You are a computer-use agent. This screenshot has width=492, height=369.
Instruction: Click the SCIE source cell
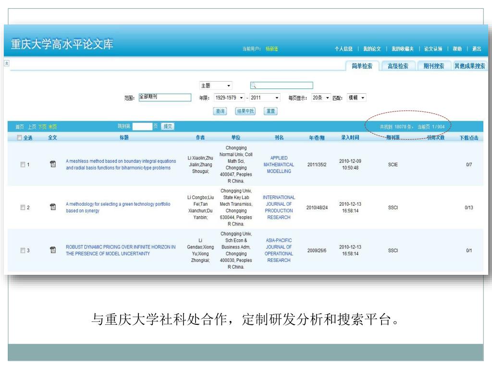click(393, 164)
